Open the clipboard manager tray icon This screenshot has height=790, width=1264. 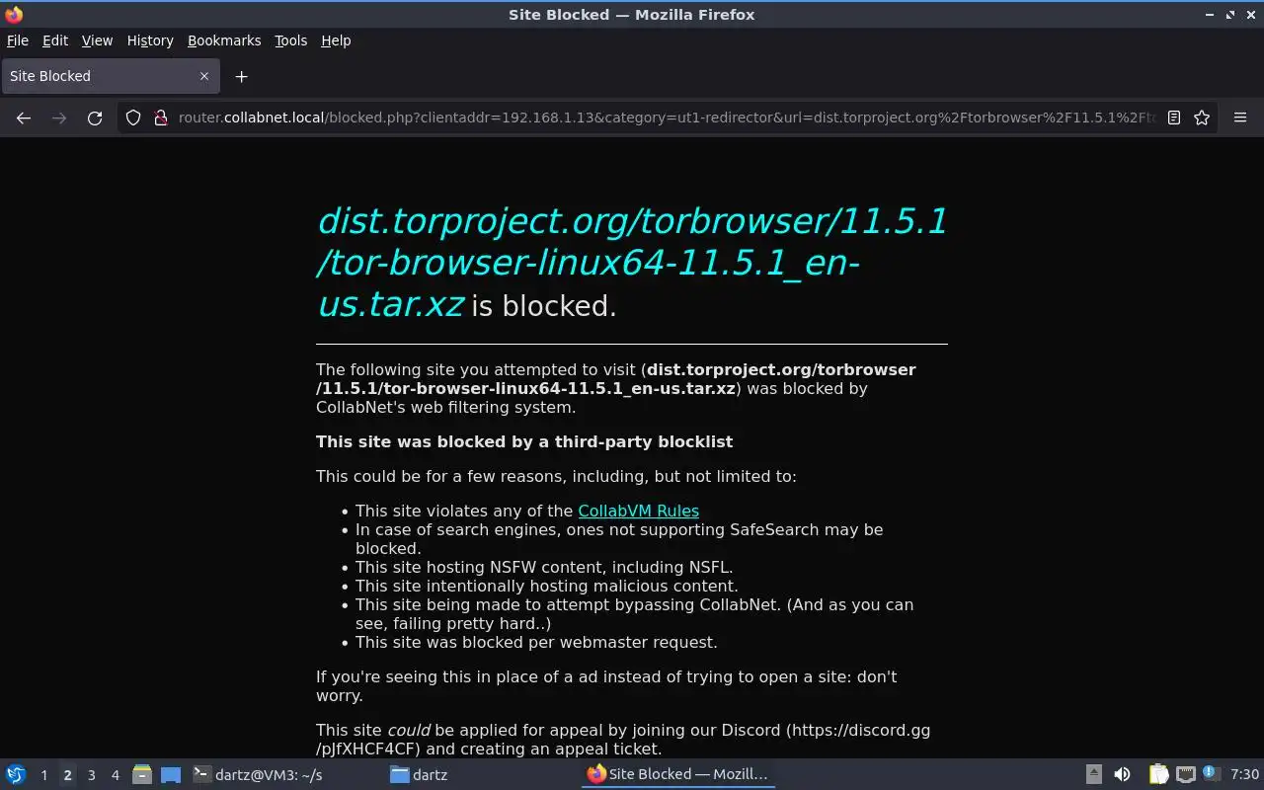tap(1158, 775)
